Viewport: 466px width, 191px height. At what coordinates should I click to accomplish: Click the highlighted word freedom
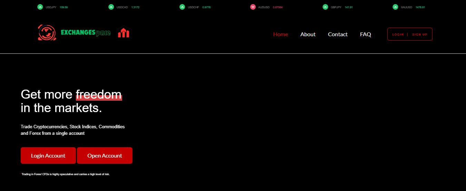(x=99, y=94)
